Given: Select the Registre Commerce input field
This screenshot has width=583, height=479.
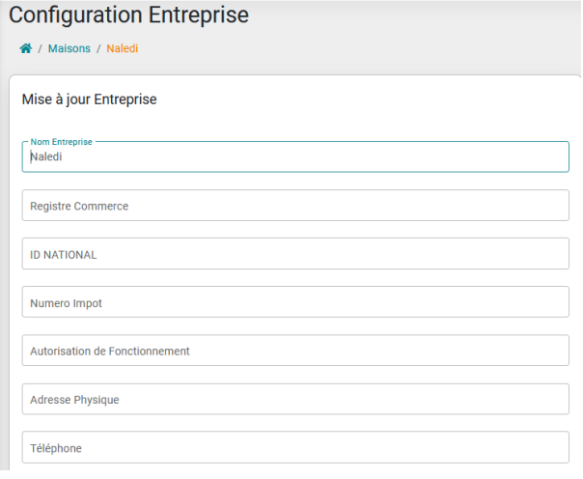Looking at the screenshot, I should (x=295, y=206).
